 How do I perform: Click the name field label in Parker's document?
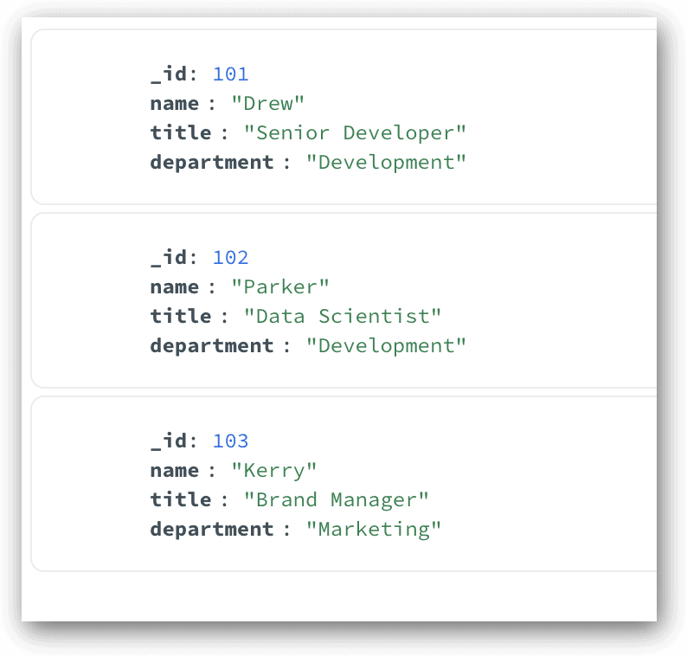175,287
